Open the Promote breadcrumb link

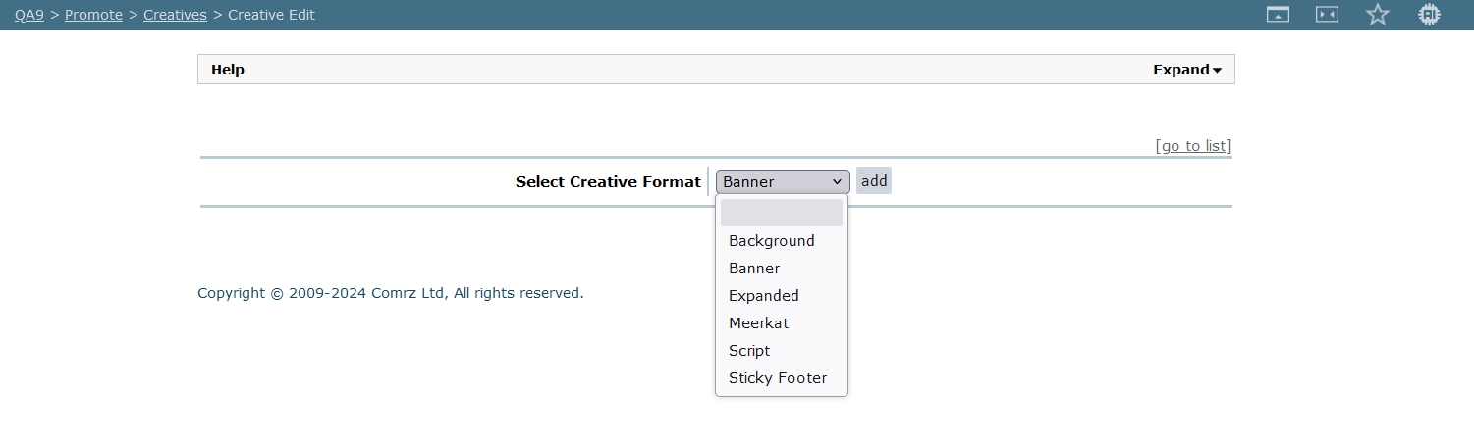(x=93, y=15)
